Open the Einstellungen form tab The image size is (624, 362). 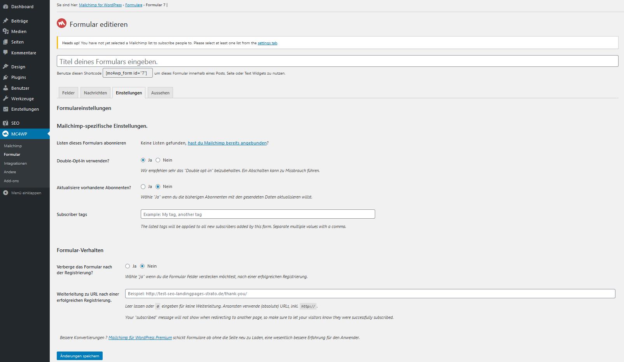(x=129, y=92)
